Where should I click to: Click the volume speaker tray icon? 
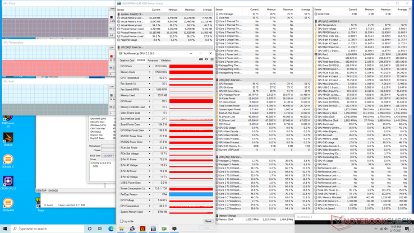click(386, 229)
